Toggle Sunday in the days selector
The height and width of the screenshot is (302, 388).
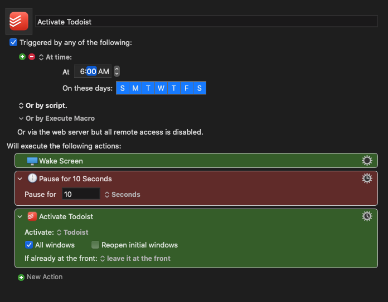tap(123, 88)
